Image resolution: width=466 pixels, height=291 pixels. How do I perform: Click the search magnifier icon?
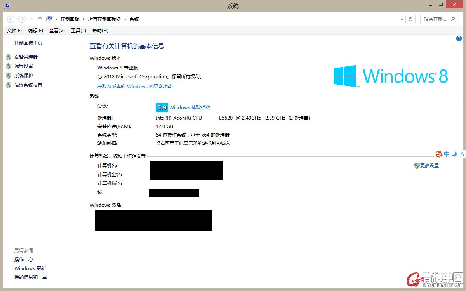(453, 19)
